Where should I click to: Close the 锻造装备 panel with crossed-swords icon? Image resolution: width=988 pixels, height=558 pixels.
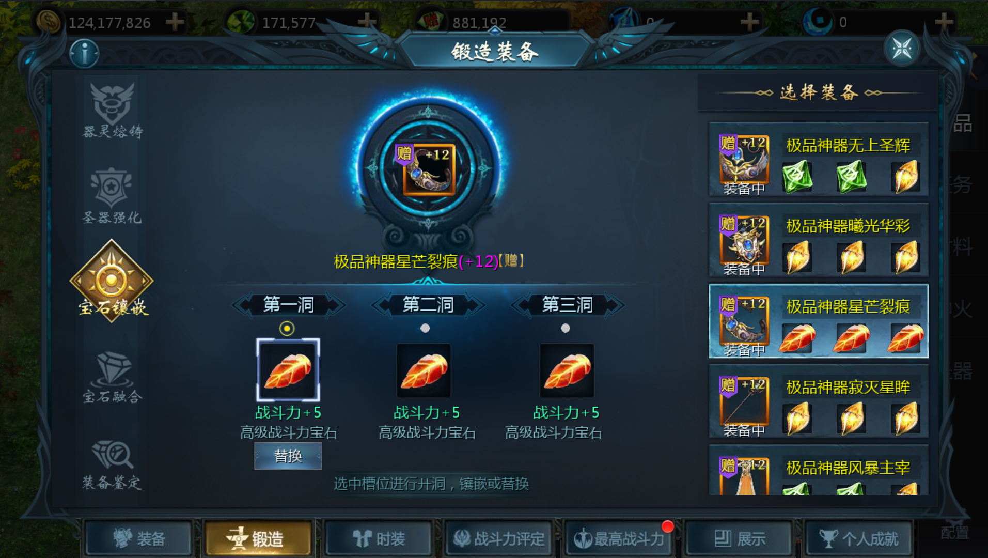click(902, 49)
